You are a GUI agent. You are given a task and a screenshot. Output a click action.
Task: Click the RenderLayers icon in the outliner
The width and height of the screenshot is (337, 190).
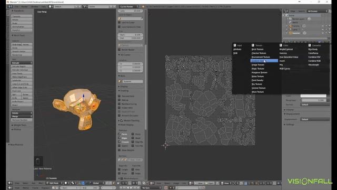click(x=290, y=19)
